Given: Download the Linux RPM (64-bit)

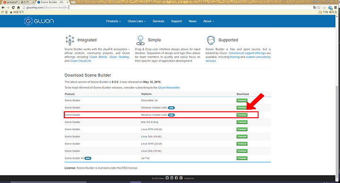Looking at the screenshot, I should [x=242, y=129].
